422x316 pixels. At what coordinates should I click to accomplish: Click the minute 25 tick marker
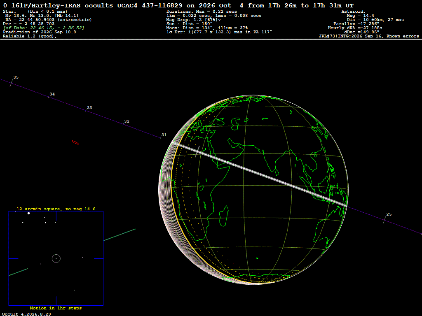384,221
